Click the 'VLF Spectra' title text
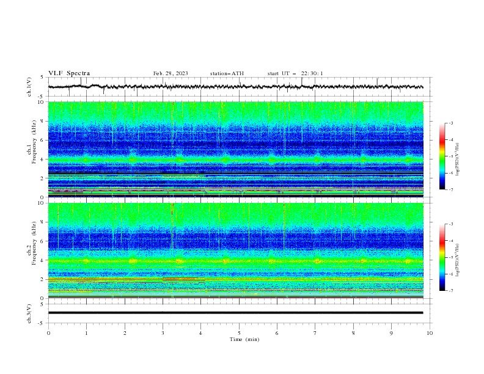The width and height of the screenshot is (484, 374). click(x=69, y=73)
